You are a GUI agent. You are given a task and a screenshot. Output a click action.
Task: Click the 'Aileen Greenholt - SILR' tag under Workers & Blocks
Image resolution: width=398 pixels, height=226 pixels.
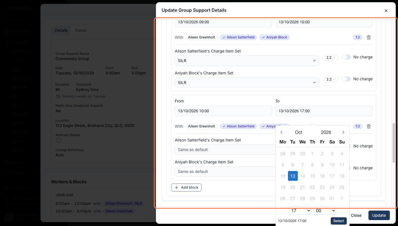pos(124,204)
